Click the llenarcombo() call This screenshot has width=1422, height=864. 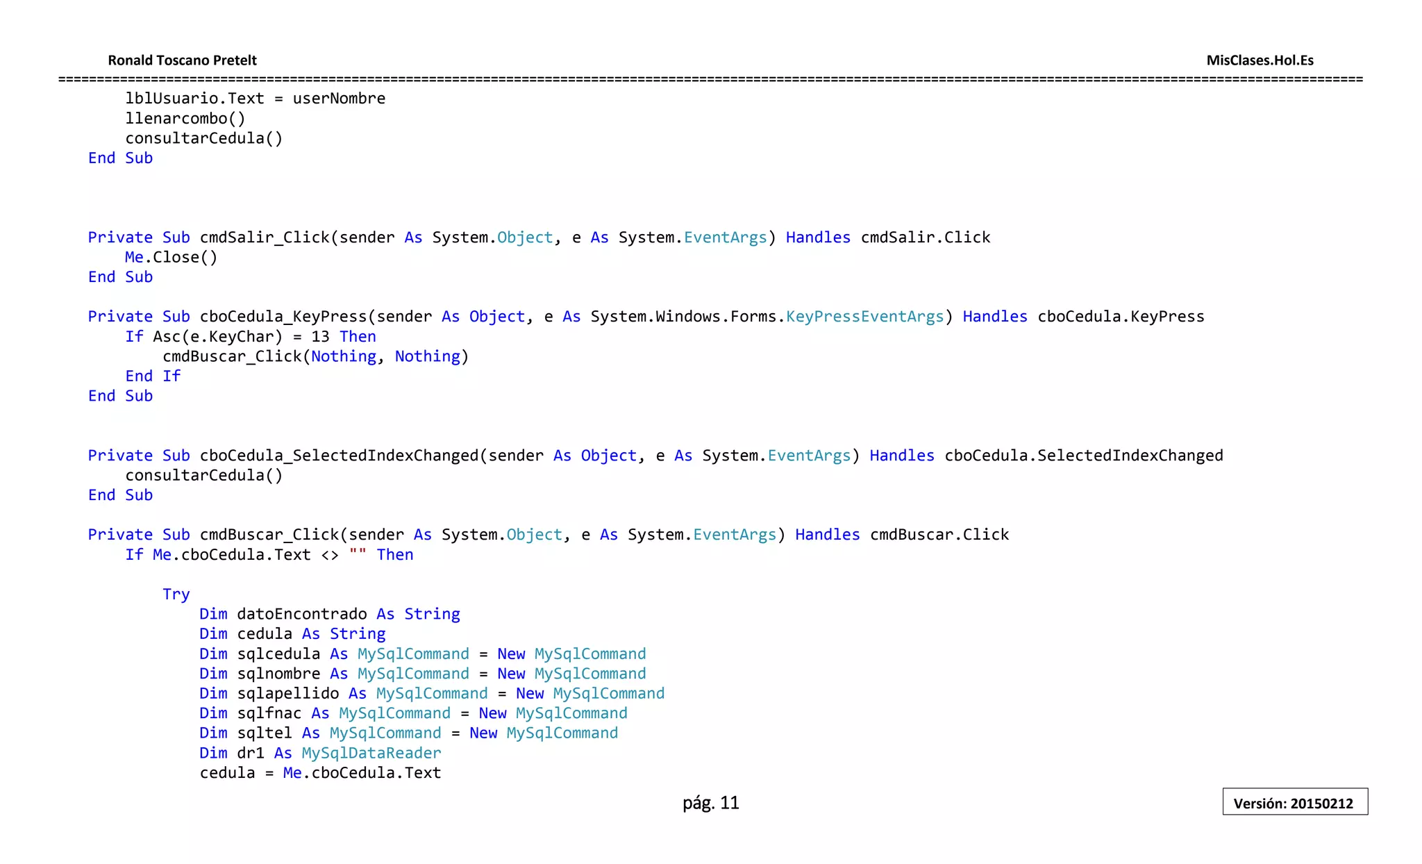pyautogui.click(x=185, y=118)
